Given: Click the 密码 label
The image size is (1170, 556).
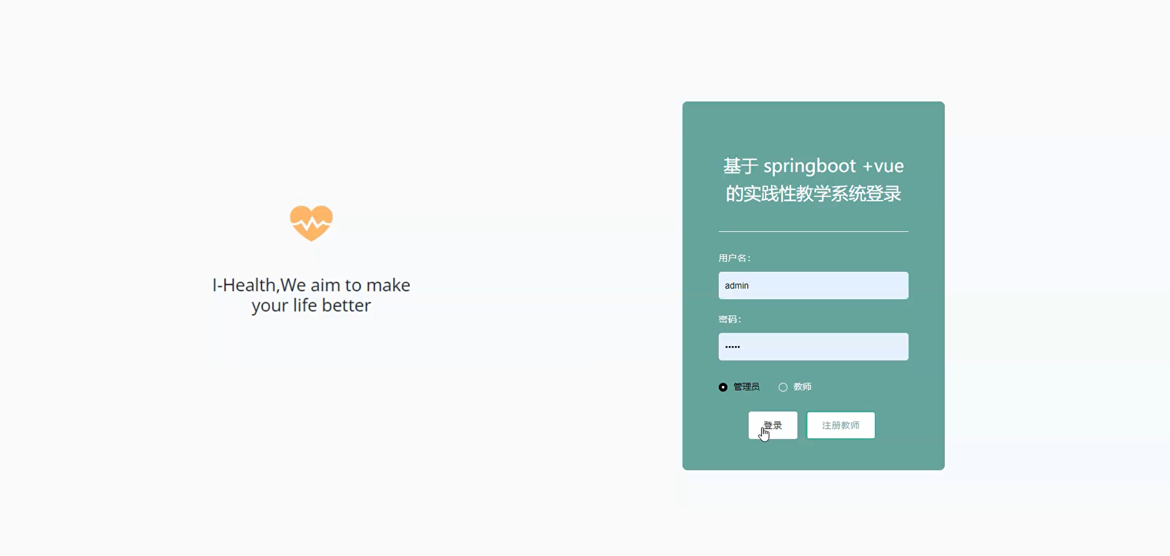Looking at the screenshot, I should click(x=730, y=320).
